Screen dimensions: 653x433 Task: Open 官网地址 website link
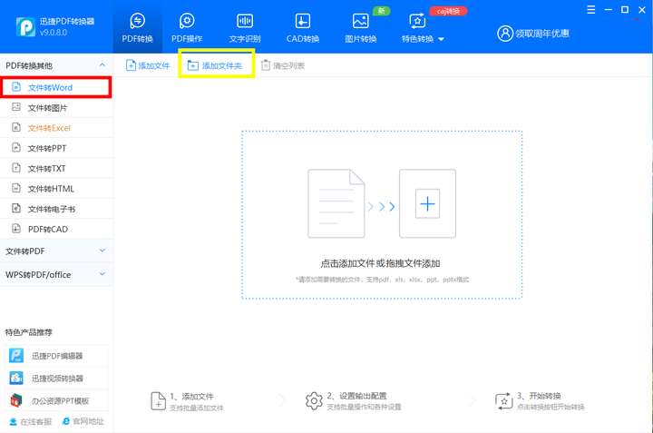[x=83, y=422]
